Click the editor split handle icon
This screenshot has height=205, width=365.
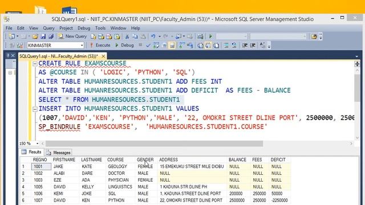(x=357, y=64)
